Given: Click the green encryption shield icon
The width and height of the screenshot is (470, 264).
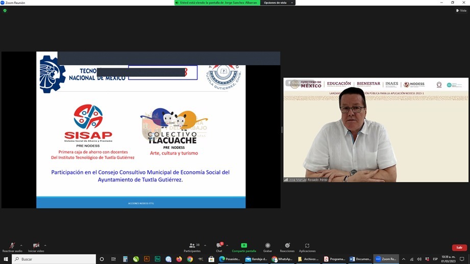Looking at the screenshot, I should click(x=5, y=11).
